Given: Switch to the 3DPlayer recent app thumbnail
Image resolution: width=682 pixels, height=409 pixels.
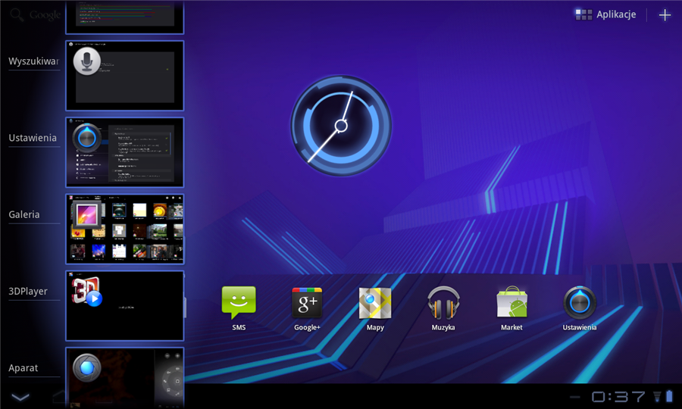Looking at the screenshot, I should point(125,305).
